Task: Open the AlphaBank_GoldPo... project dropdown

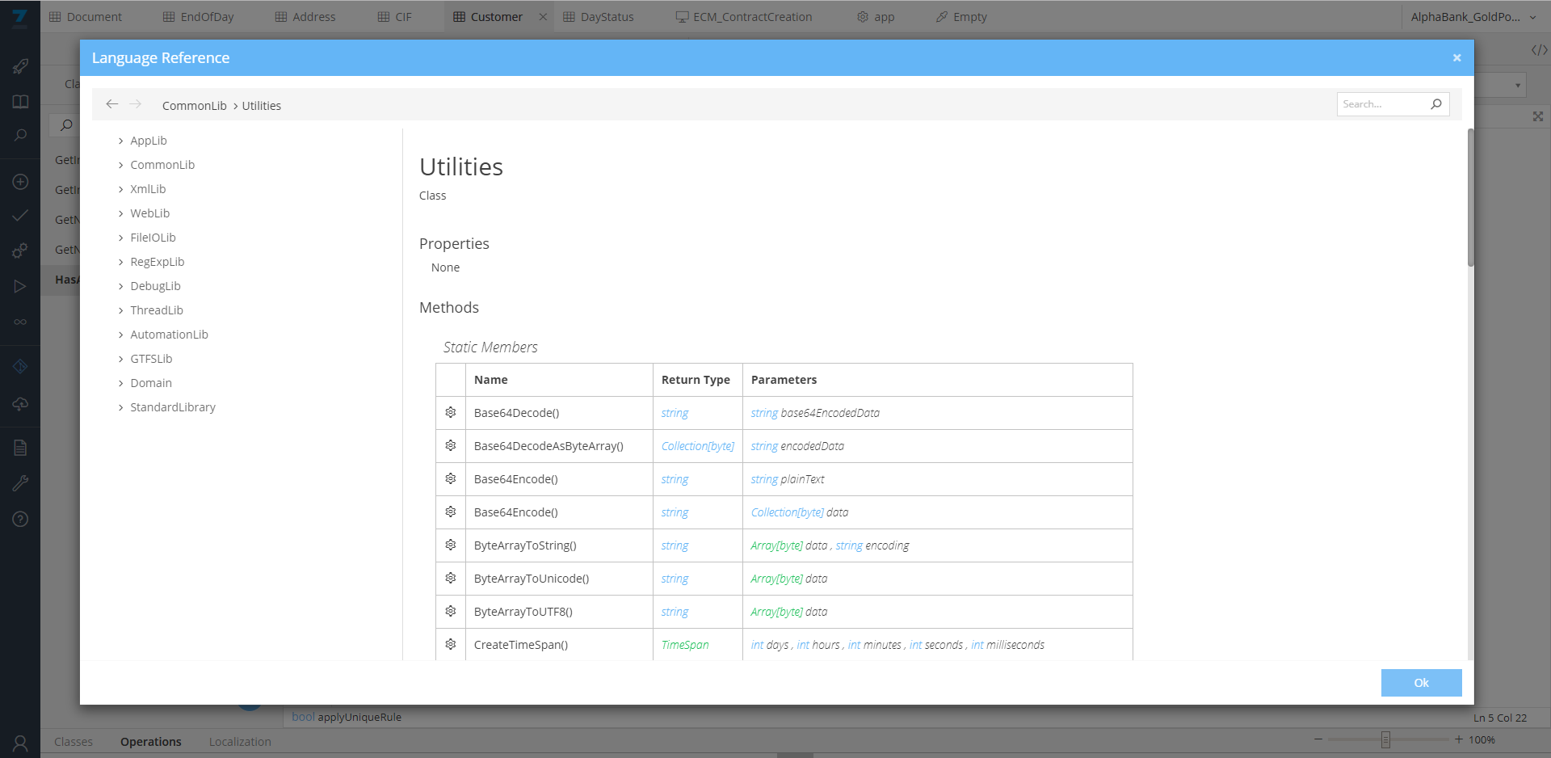Action: pos(1473,17)
